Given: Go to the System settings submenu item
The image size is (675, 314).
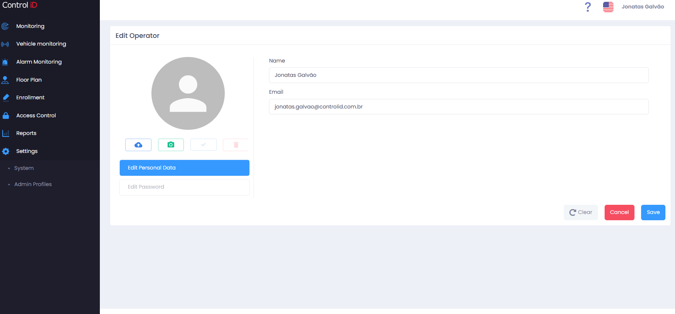Looking at the screenshot, I should tap(24, 168).
